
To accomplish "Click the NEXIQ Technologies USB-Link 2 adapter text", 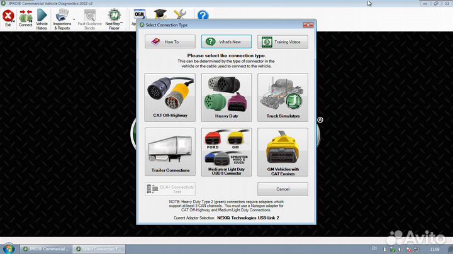I will click(x=248, y=218).
